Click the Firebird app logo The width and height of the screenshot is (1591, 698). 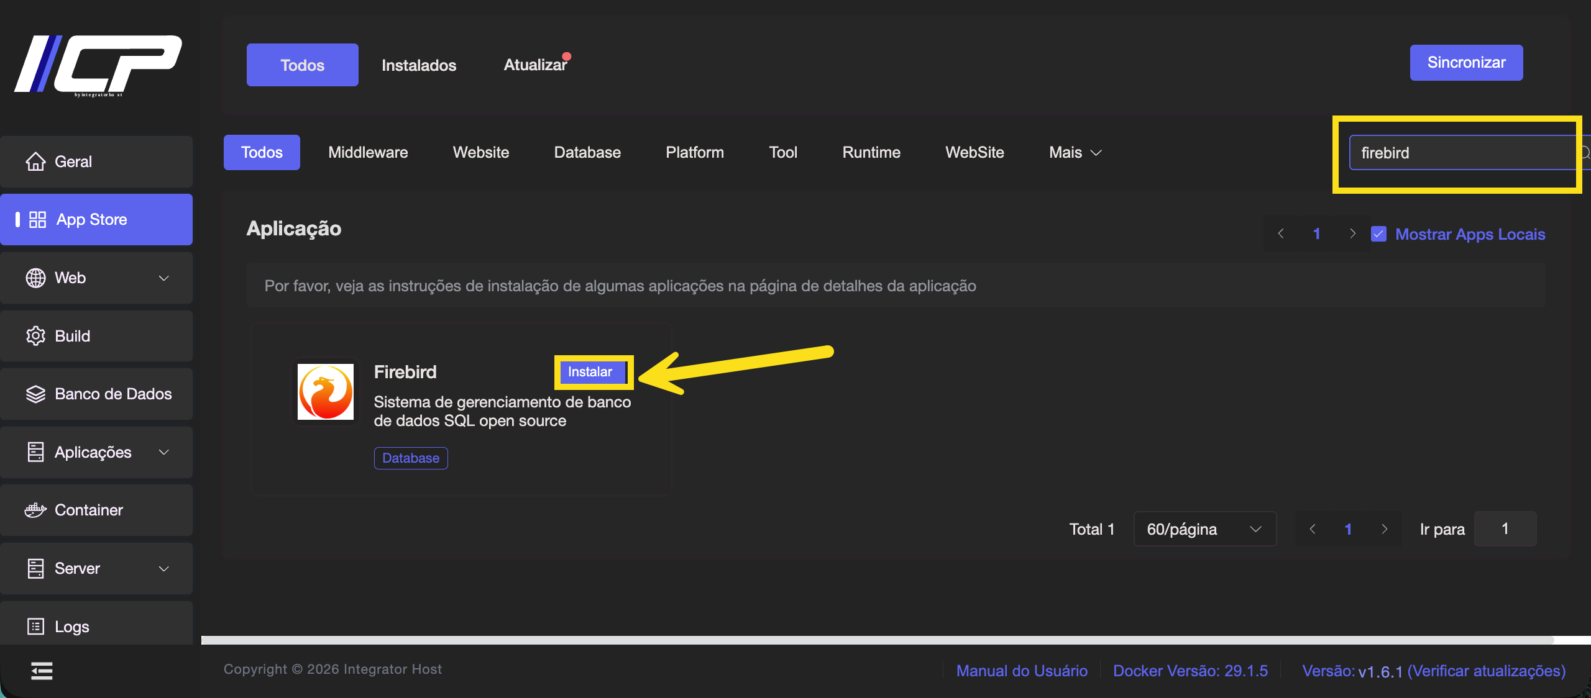click(x=325, y=392)
